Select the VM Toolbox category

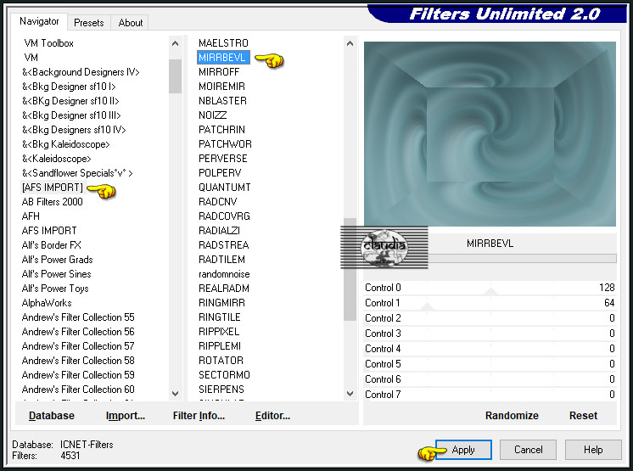[49, 43]
